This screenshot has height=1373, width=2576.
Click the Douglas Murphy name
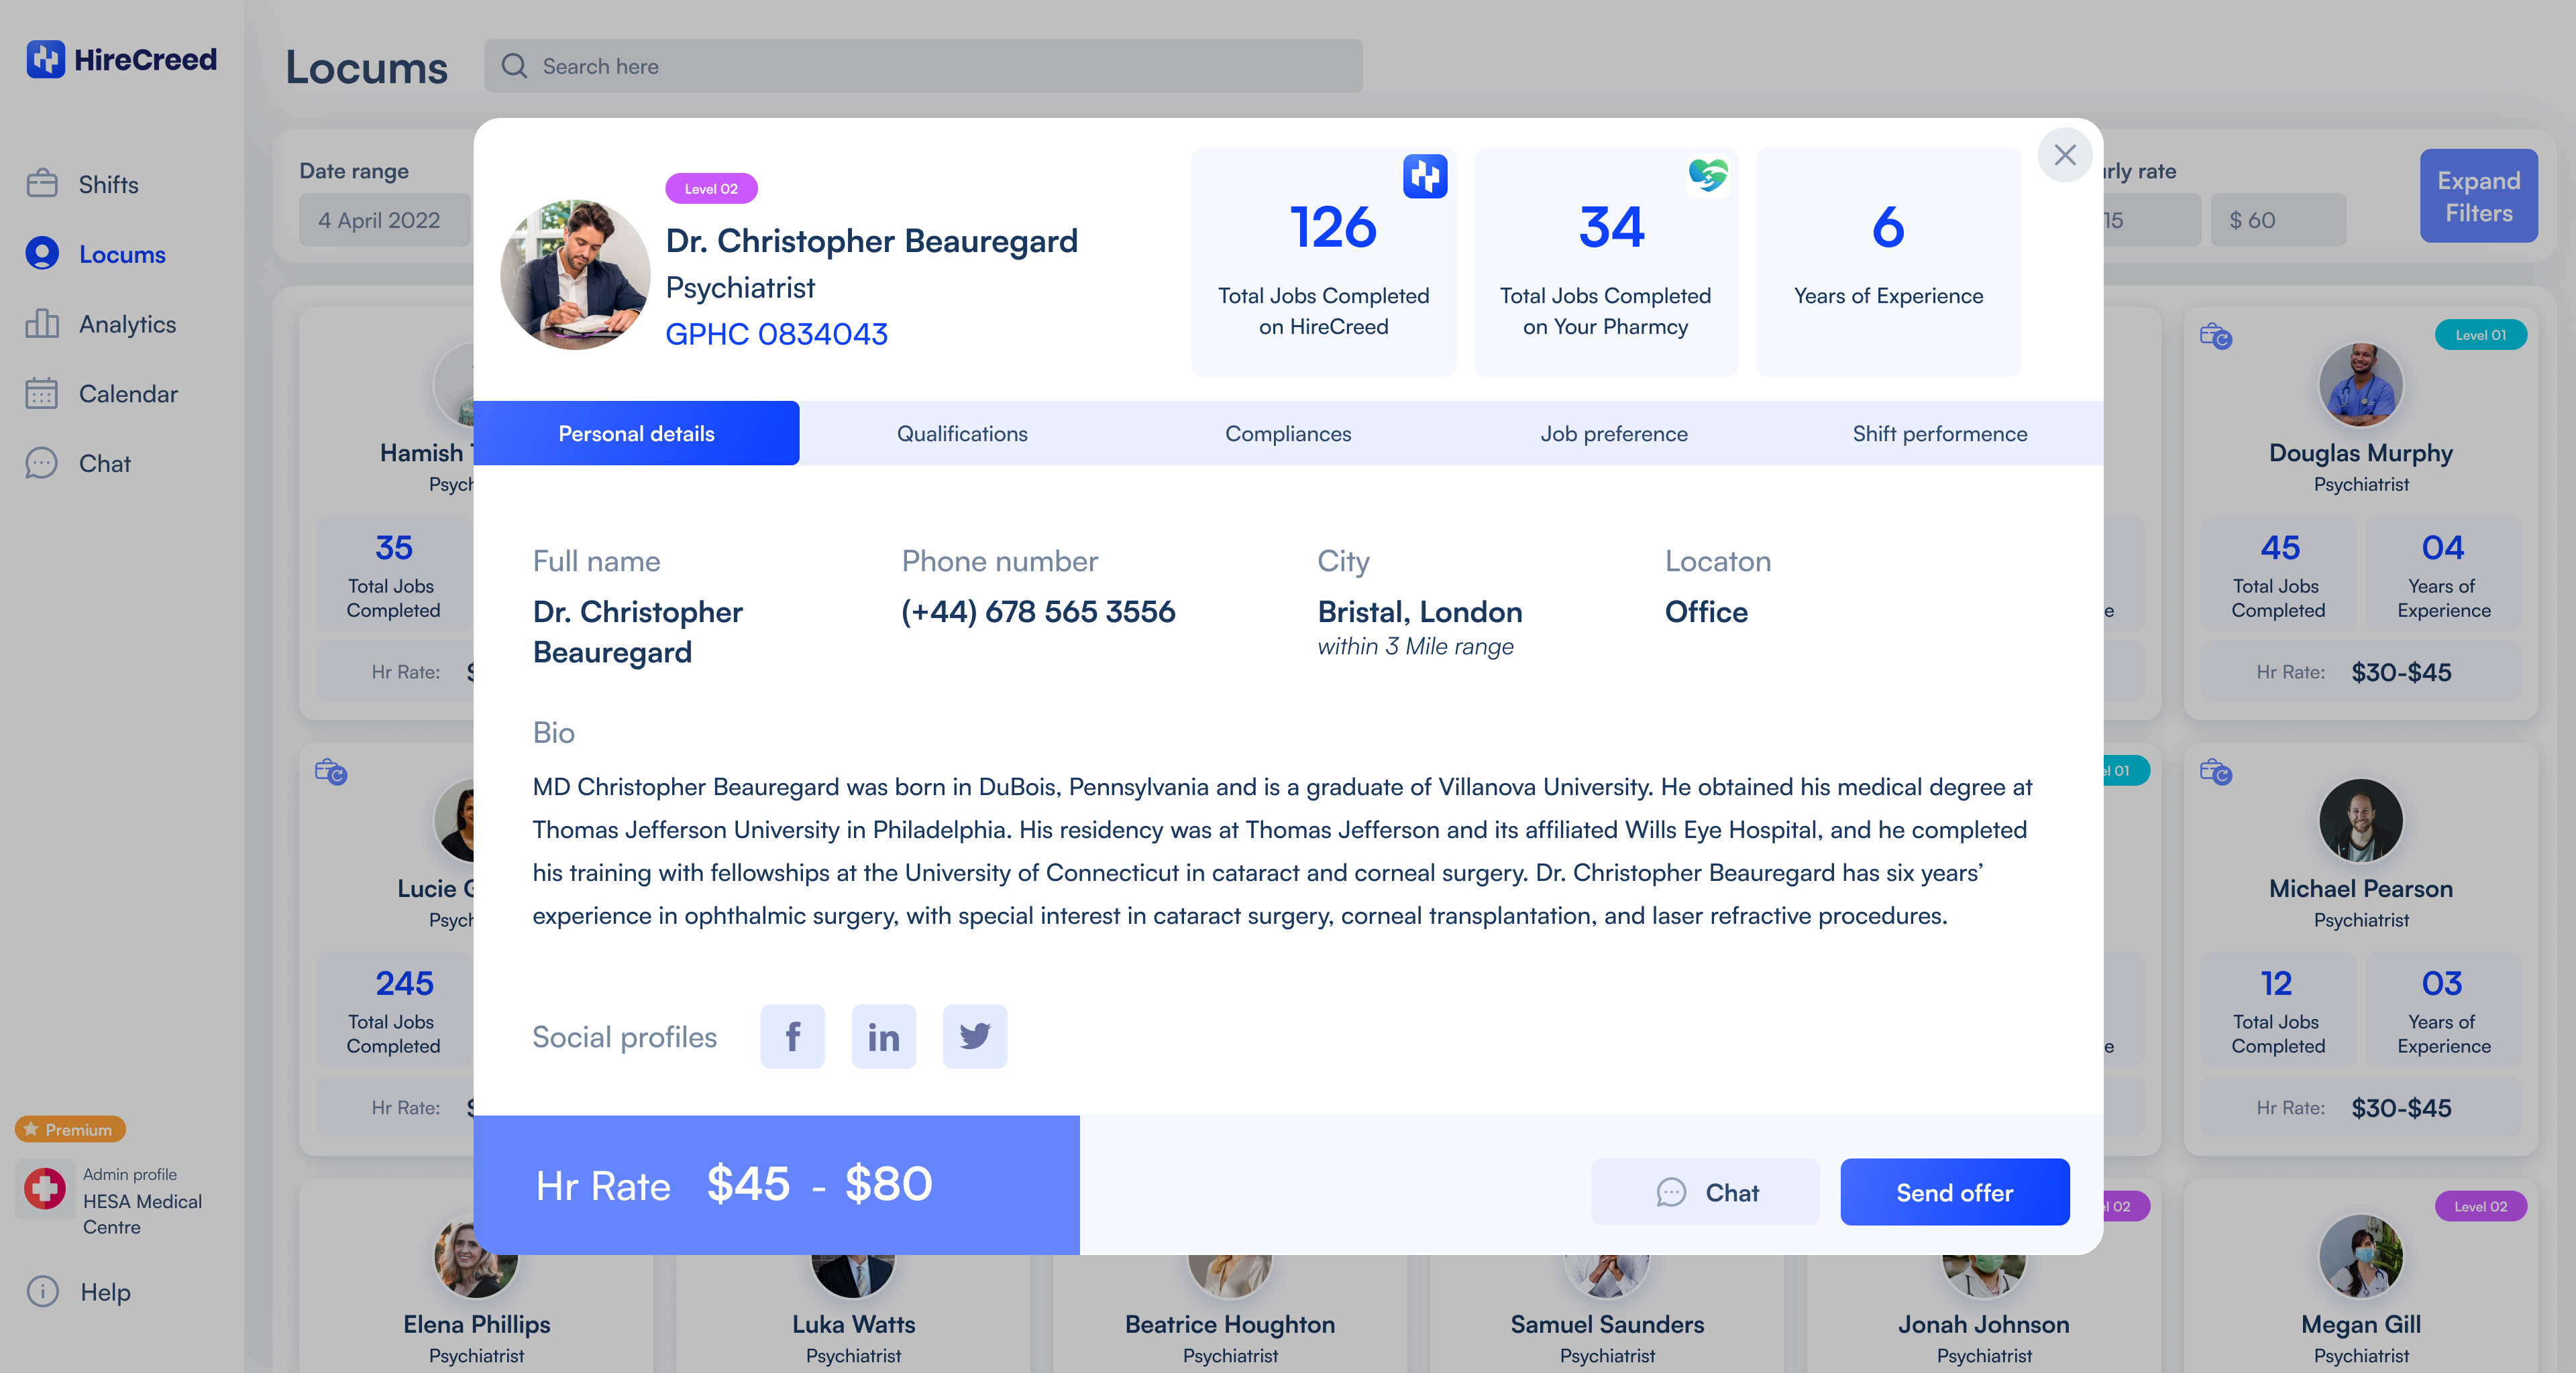[2361, 453]
